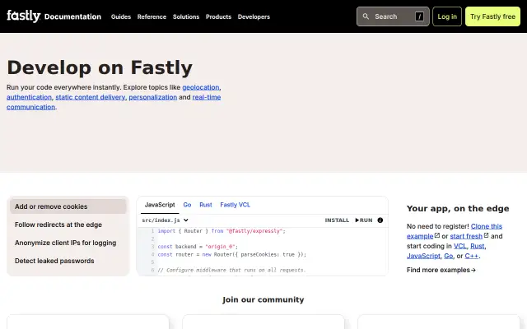Click Try Fastly free button

pos(492,16)
